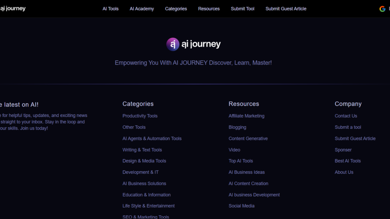Click the Google icon in header
The width and height of the screenshot is (390, 219).
point(382,9)
